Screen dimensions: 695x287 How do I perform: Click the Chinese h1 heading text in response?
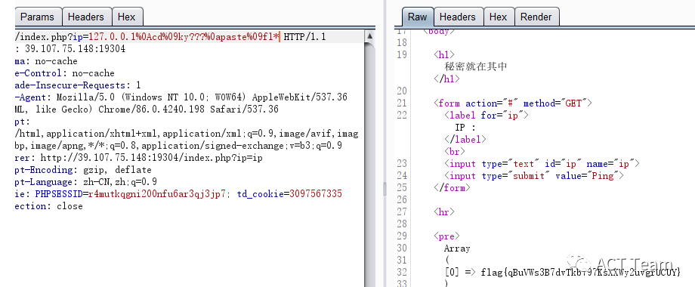coord(475,67)
